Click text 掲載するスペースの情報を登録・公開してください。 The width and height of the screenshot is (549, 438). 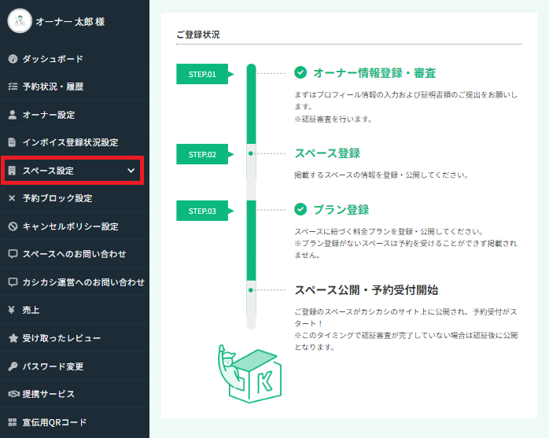point(381,175)
